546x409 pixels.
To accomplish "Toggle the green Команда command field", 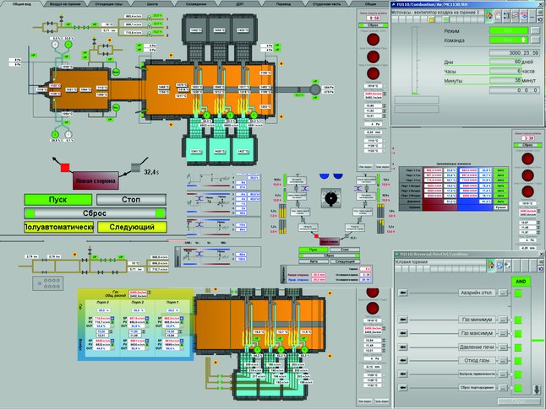I will [509, 40].
